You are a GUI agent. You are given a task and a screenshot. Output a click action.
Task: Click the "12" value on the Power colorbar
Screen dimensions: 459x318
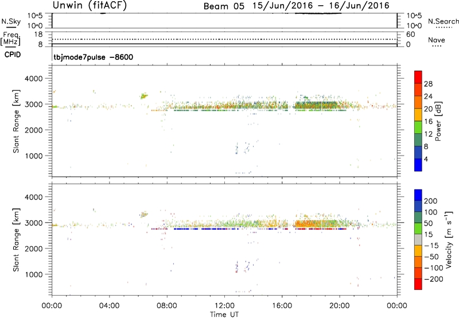click(x=428, y=134)
